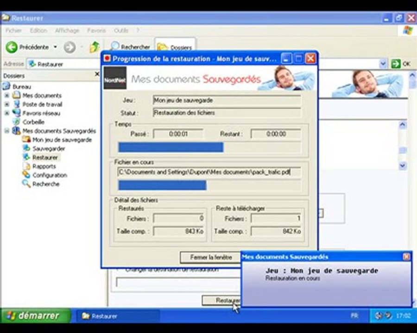
Task: Click Fermer la fenêtre button
Action: click(x=210, y=257)
